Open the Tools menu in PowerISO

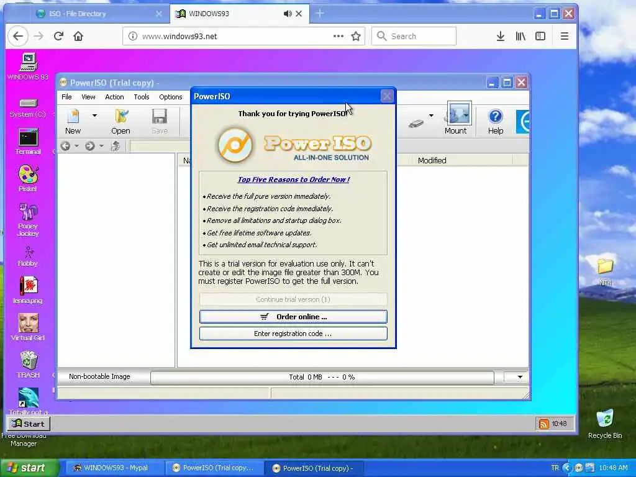click(x=142, y=97)
